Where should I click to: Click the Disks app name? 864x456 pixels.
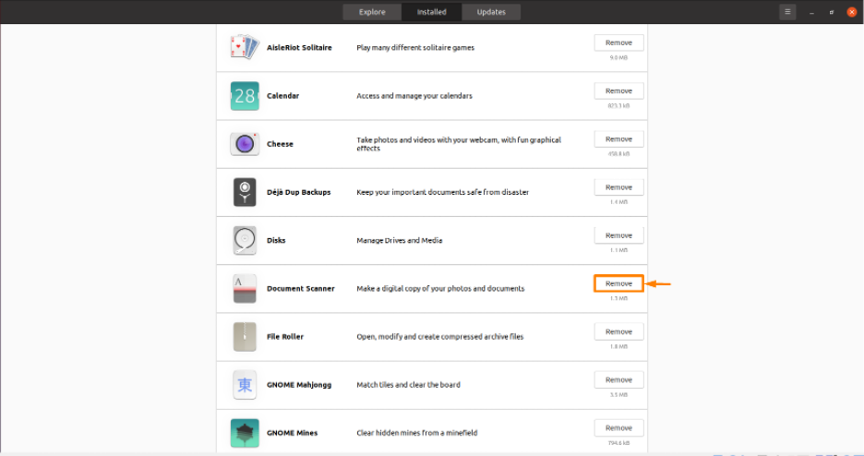pos(276,241)
